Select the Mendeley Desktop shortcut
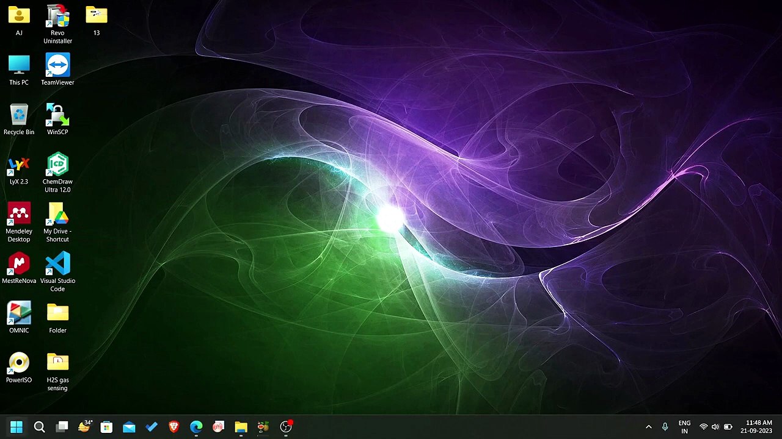This screenshot has width=782, height=439. [19, 223]
